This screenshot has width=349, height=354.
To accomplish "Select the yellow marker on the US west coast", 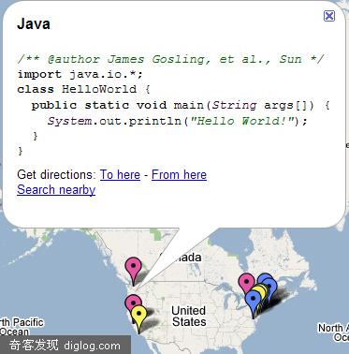I will coord(138,315).
